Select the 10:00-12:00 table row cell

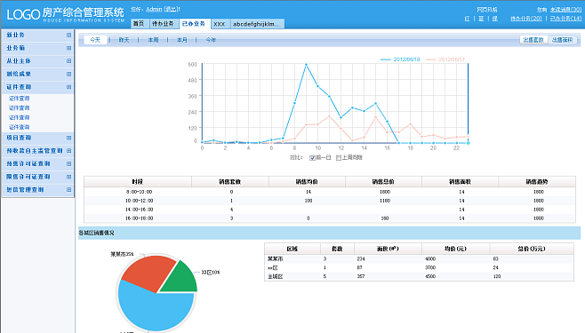[x=139, y=201]
